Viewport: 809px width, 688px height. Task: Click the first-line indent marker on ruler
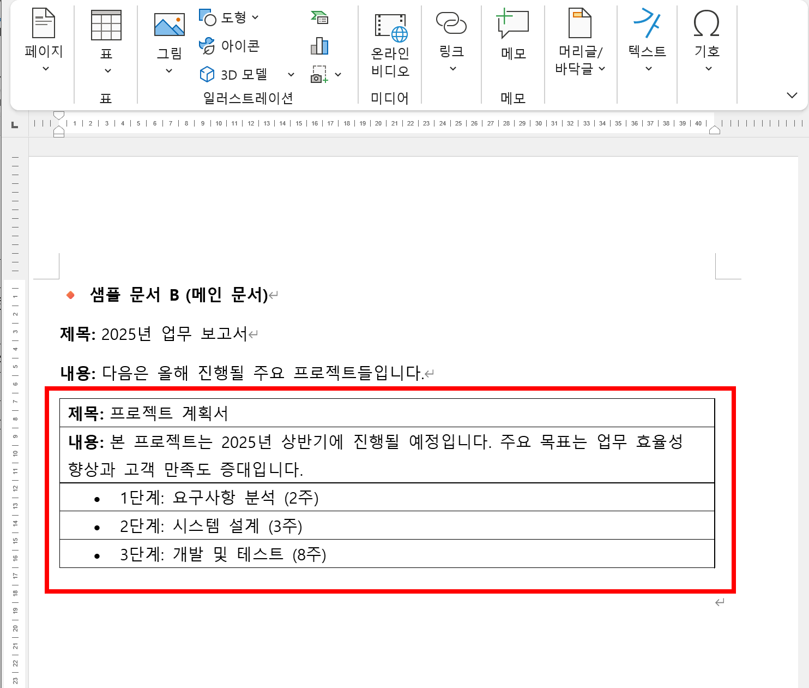click(x=59, y=115)
